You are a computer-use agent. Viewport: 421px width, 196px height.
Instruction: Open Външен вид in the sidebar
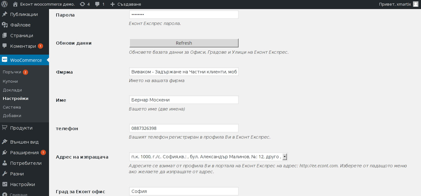click(24, 142)
